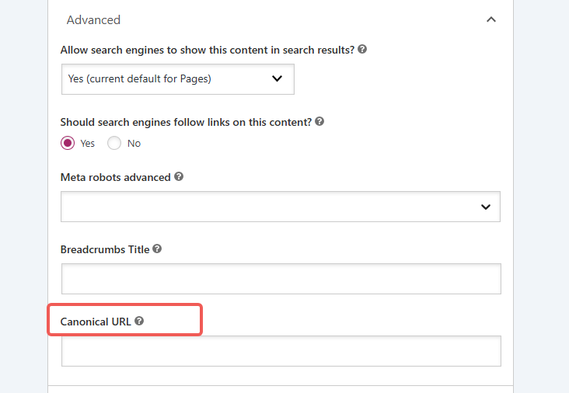Show help for Breadcrumbs Title

coord(157,249)
